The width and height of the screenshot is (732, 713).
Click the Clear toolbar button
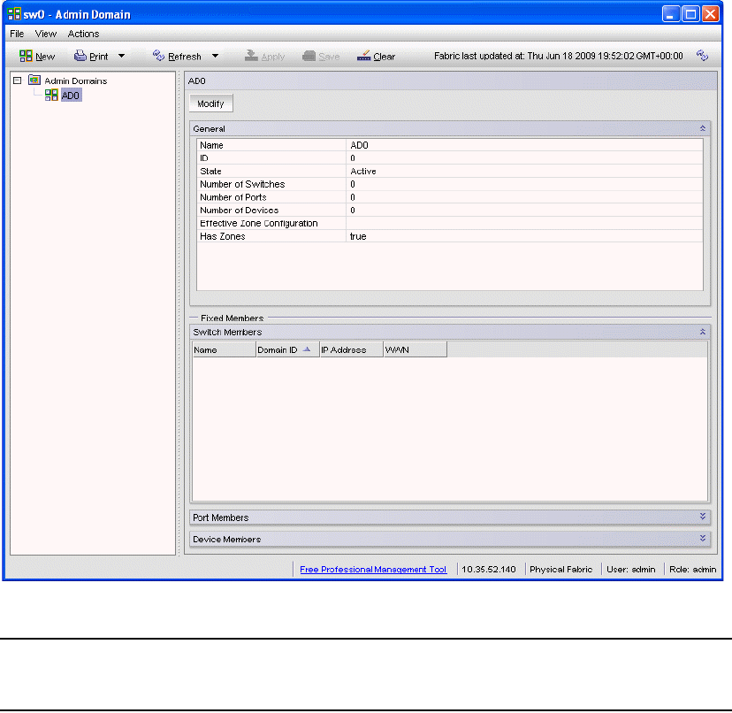(x=376, y=56)
